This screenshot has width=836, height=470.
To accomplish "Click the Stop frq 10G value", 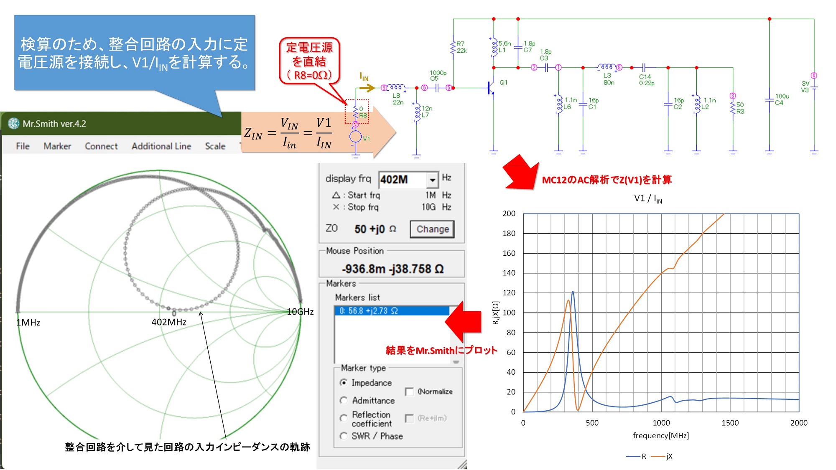I will pyautogui.click(x=428, y=207).
